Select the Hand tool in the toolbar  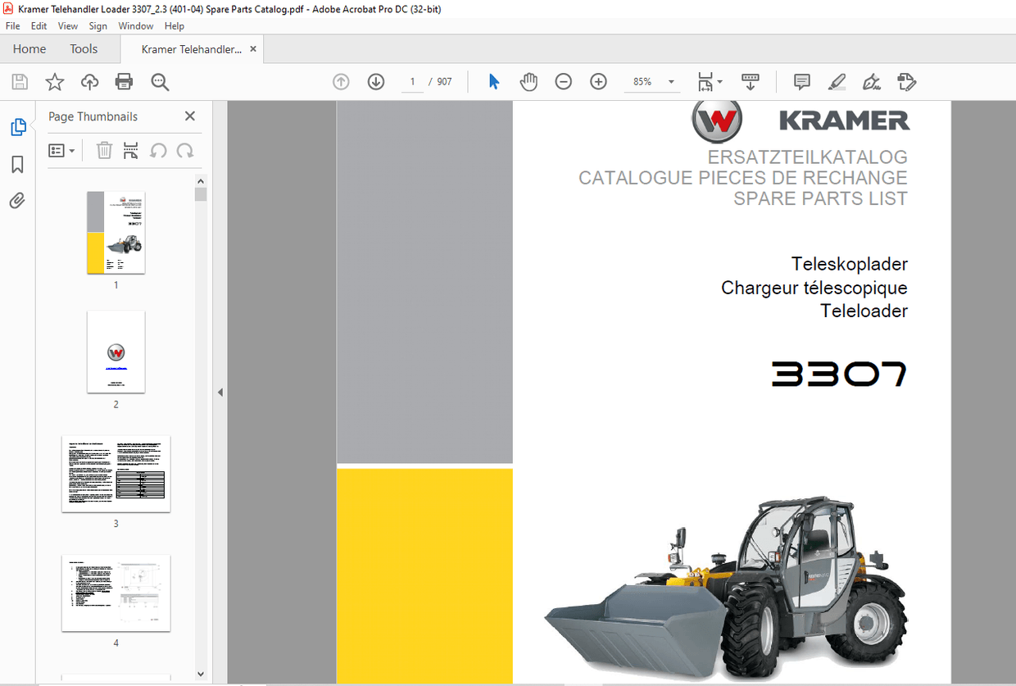pos(528,81)
